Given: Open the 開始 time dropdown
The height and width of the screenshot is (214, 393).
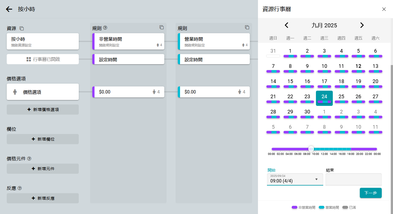Looking at the screenshot, I should (295, 180).
